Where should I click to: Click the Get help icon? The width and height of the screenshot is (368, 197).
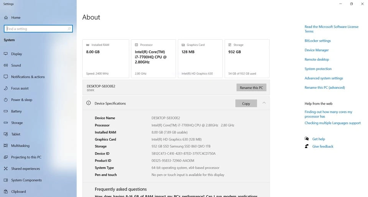[307, 139]
